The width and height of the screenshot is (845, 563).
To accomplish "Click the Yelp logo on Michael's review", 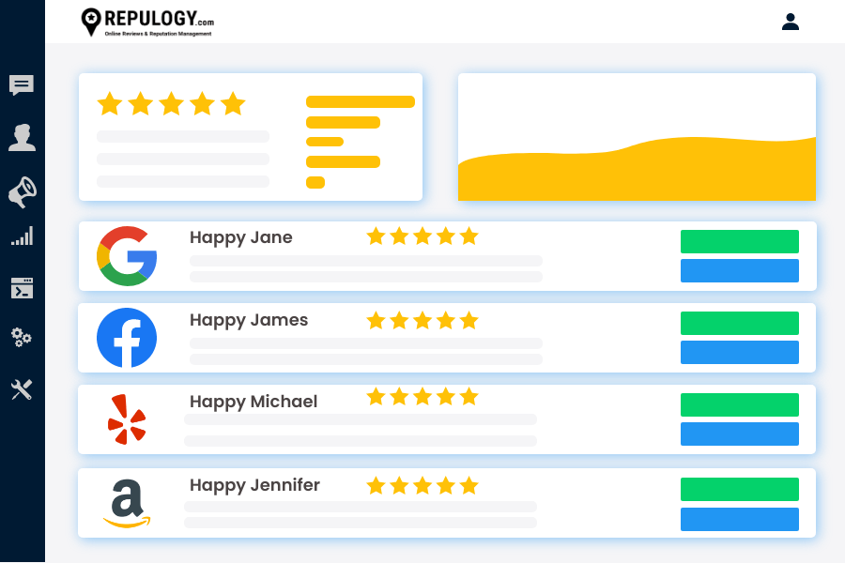I will coord(127,419).
